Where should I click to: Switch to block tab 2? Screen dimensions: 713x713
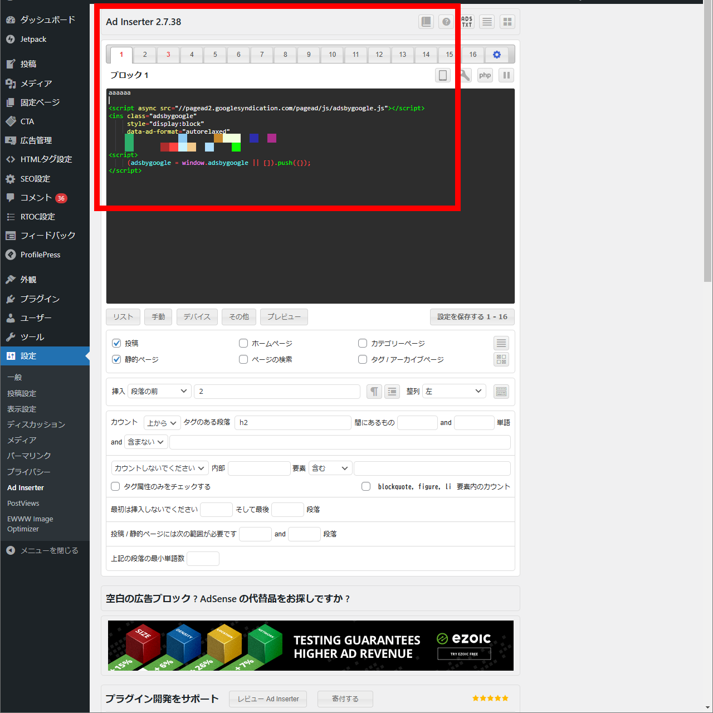[145, 55]
